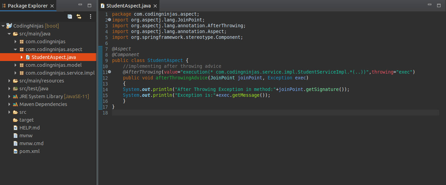Viewport: 446px width, 185px height.
Task: Click 'StudentAspect' class name on line 9
Action: (x=165, y=60)
